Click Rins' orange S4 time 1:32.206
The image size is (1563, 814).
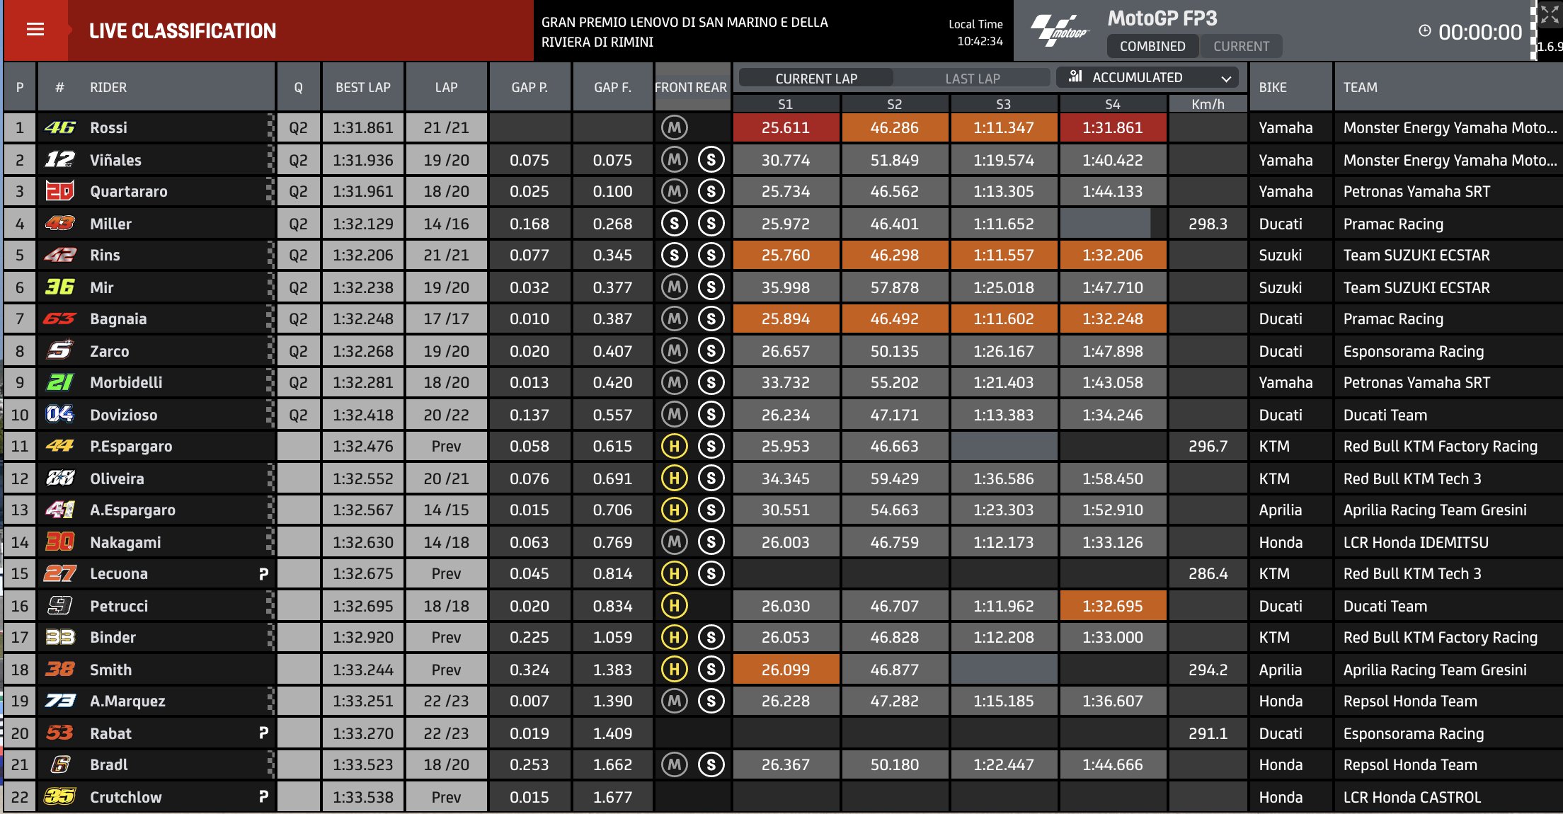tap(1113, 255)
